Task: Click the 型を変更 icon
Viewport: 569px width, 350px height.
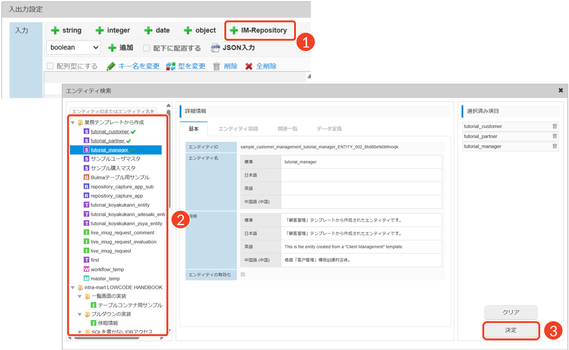Action: 171,66
